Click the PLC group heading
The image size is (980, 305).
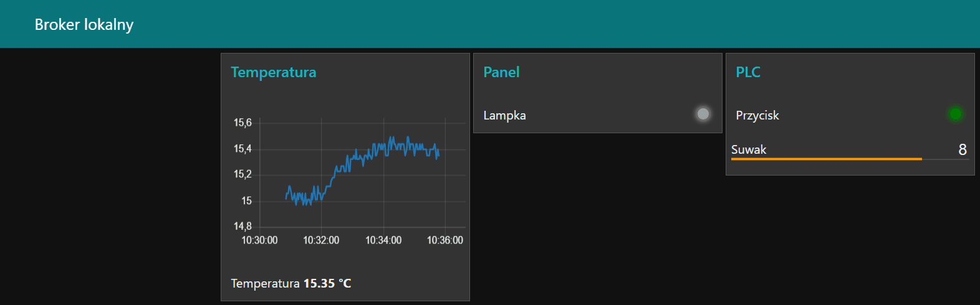748,72
